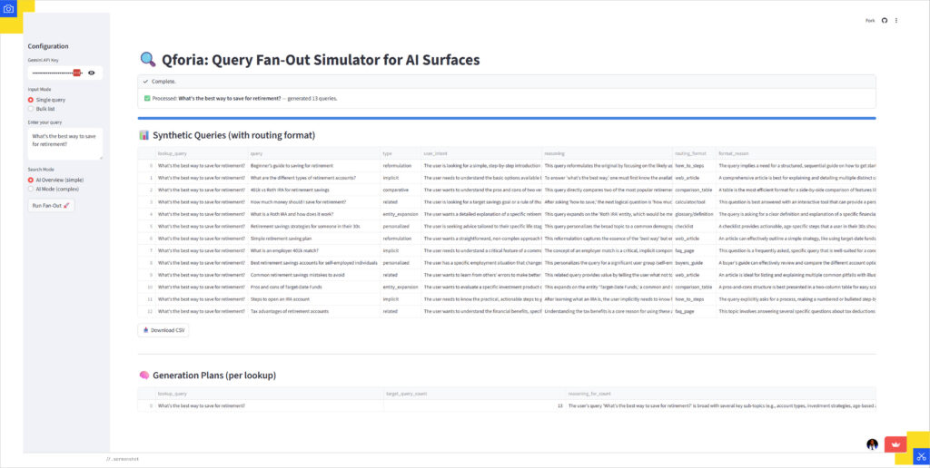Image resolution: width=930 pixels, height=468 pixels.
Task: Choose AI Mode (complex) search mode
Action: pos(32,189)
